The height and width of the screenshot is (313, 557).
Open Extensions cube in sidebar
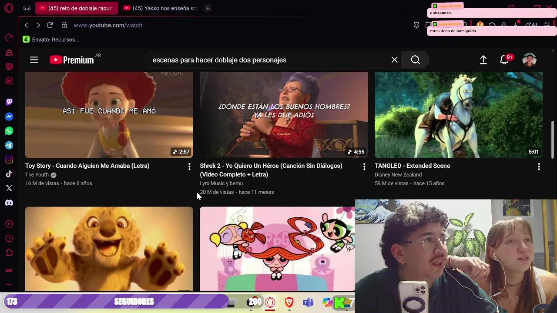pos(9,253)
